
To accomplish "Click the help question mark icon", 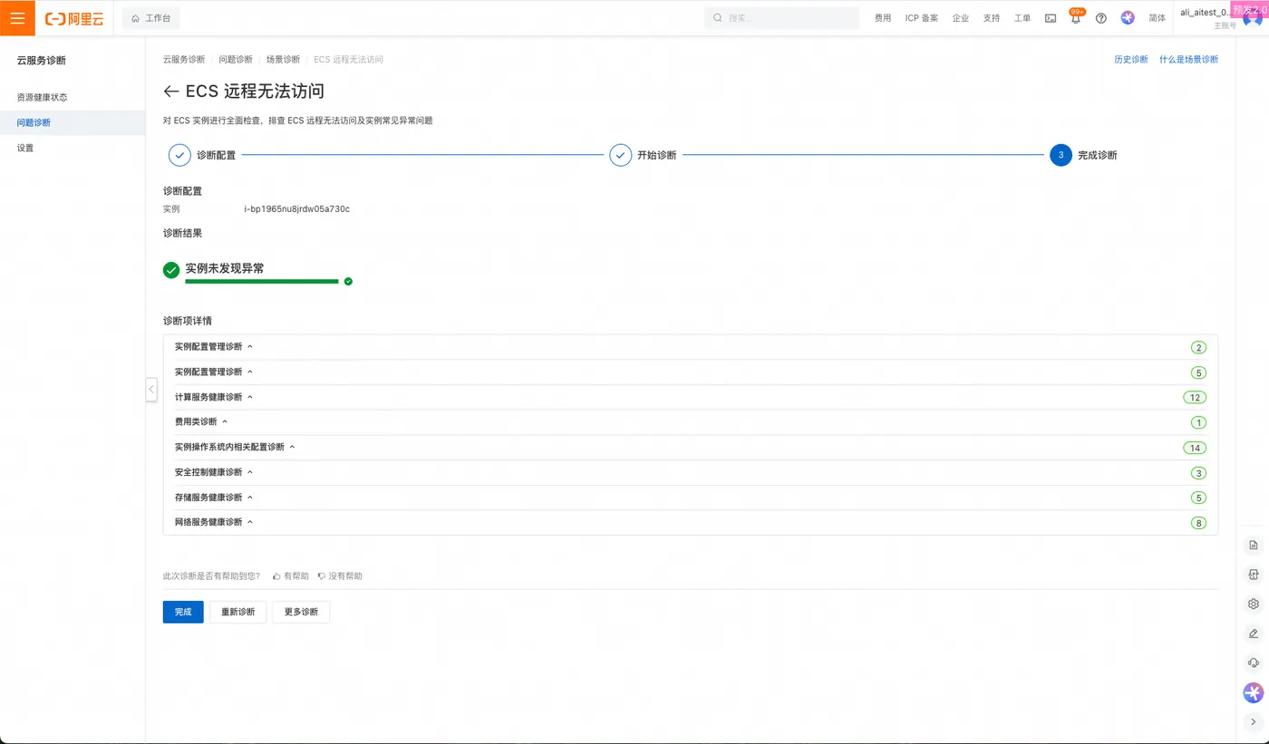I will (x=1101, y=18).
